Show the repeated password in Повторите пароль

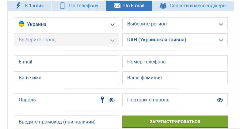(220, 100)
